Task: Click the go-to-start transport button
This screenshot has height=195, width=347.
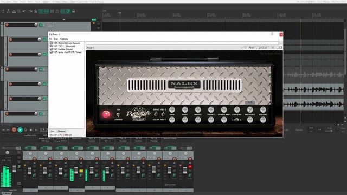Action: [3, 130]
